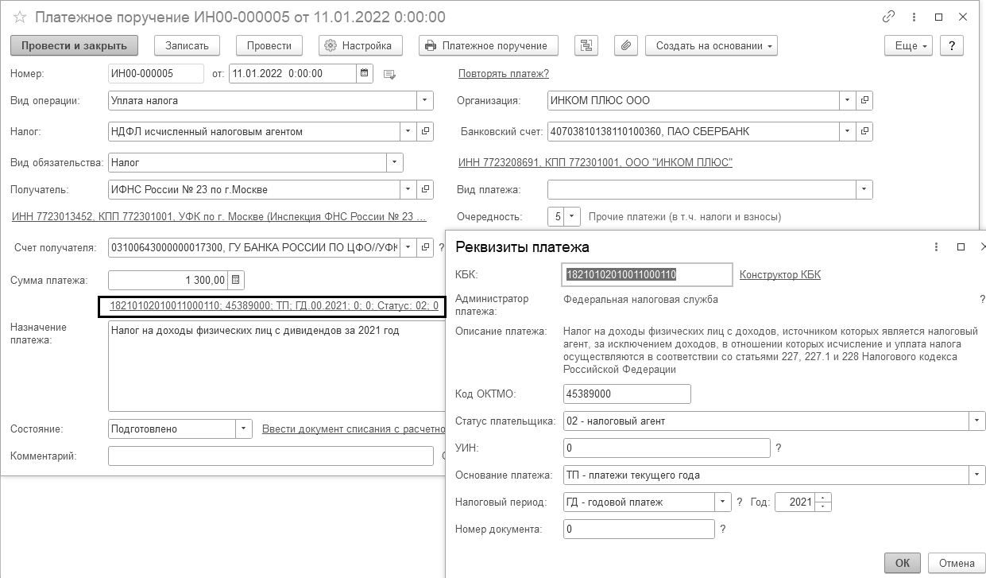Open Счет получателя record with open-form icon
986x578 pixels.
pos(426,247)
